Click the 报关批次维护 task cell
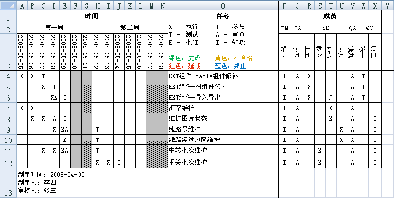This screenshot has height=198, width=394. tap(223, 162)
